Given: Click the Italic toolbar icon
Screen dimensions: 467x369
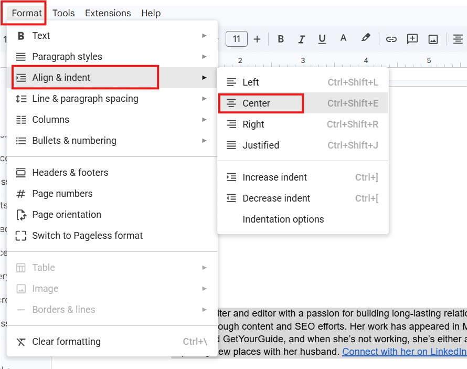Looking at the screenshot, I should pos(301,39).
